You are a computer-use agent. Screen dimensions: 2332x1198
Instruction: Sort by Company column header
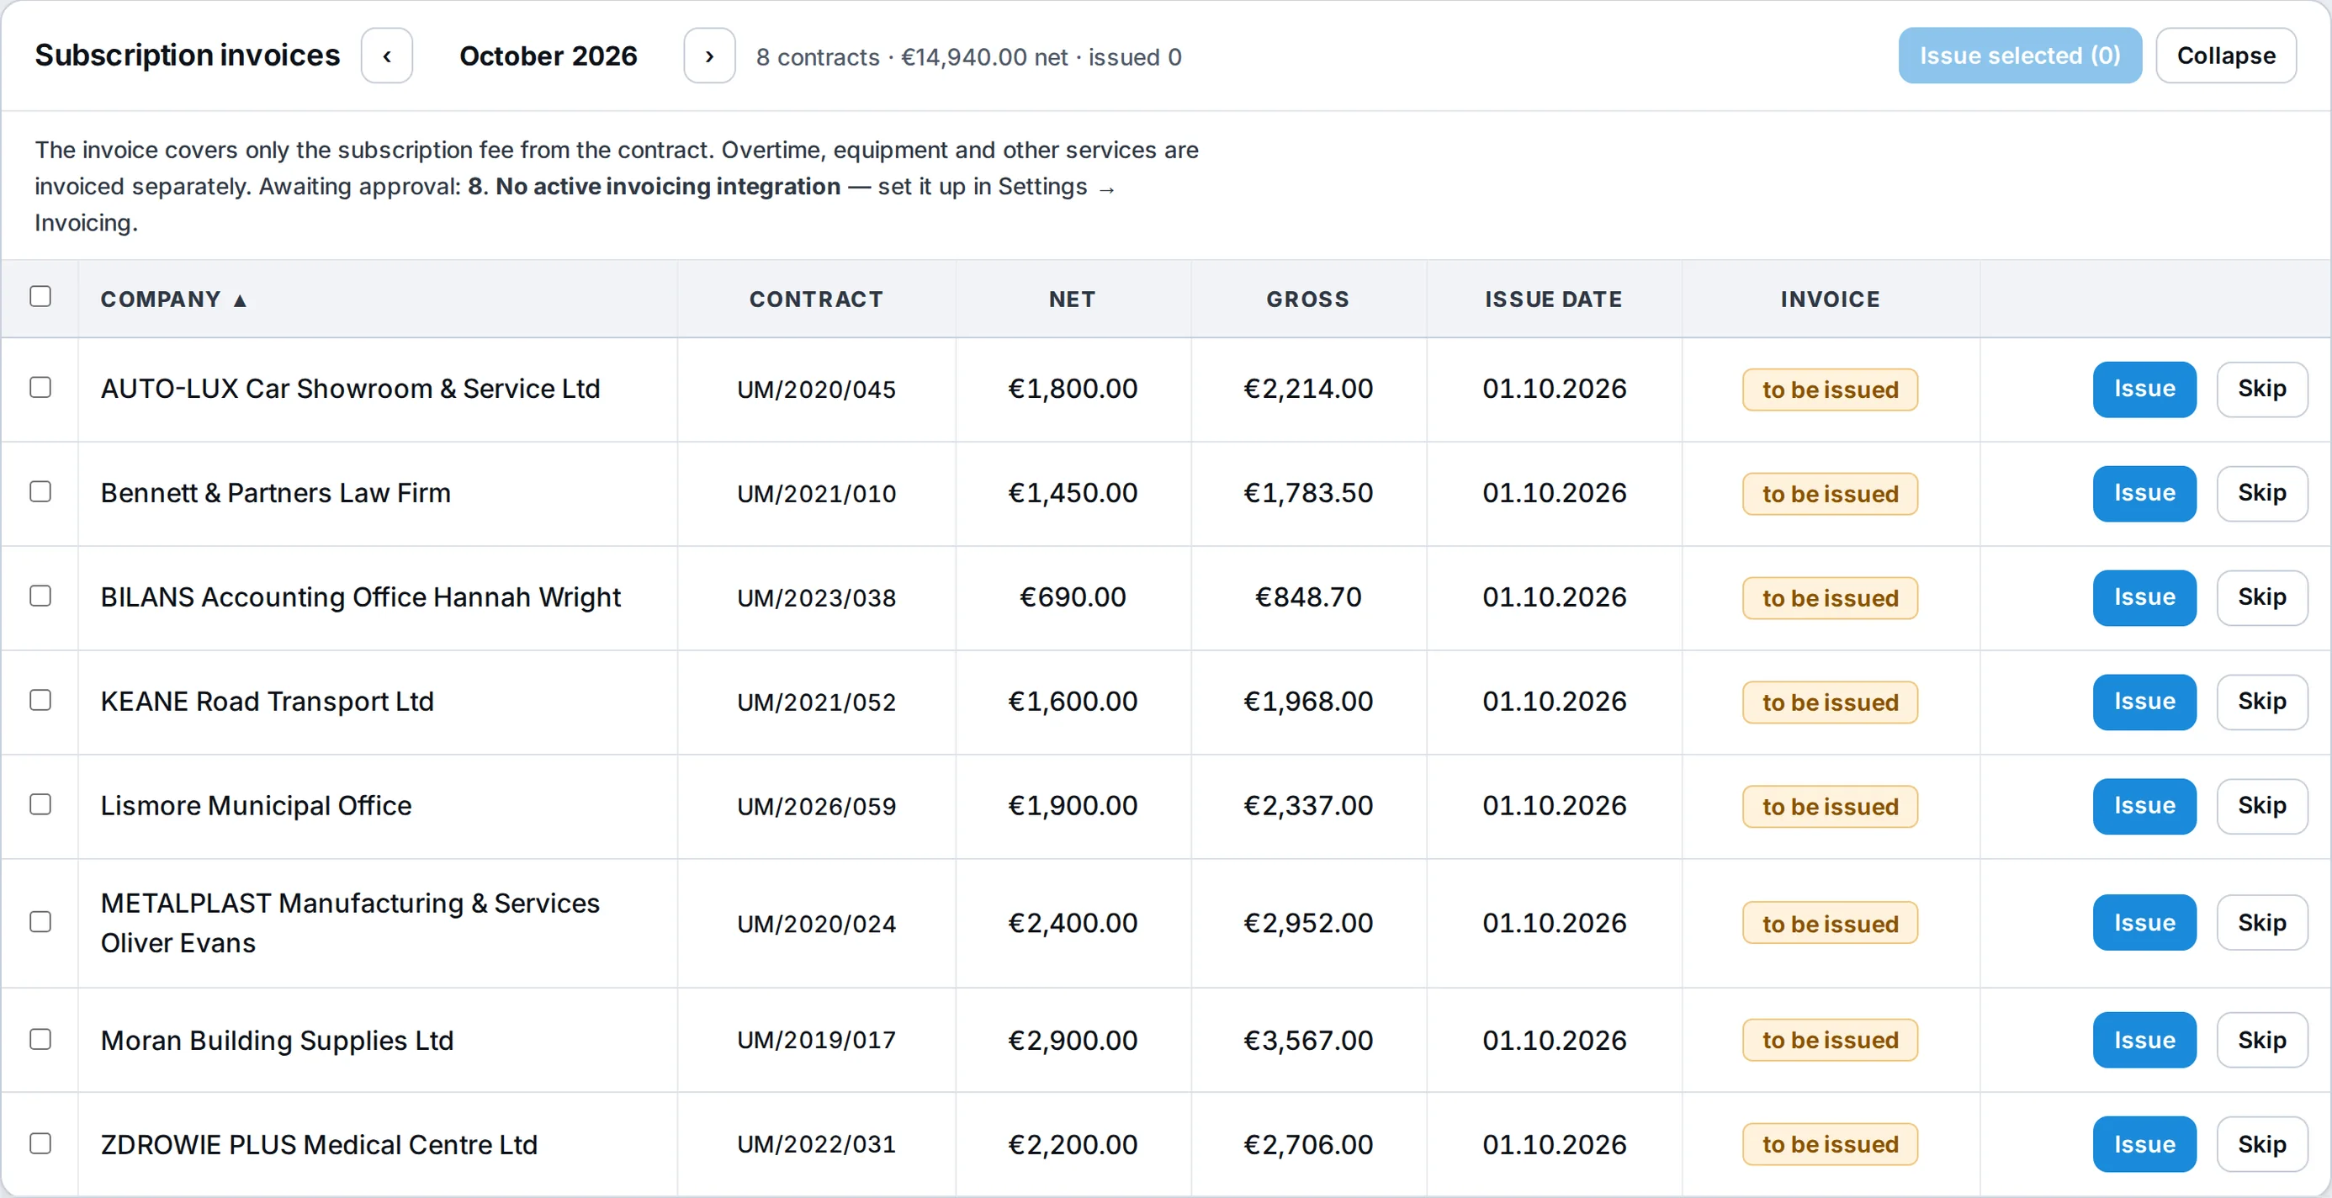[x=173, y=299]
